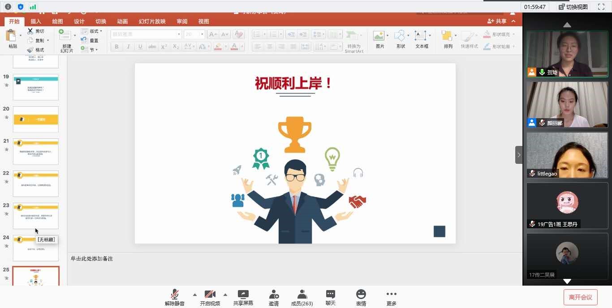Switch to the Insert (插入) ribbon tab
Image resolution: width=612 pixels, height=308 pixels.
tap(36, 21)
